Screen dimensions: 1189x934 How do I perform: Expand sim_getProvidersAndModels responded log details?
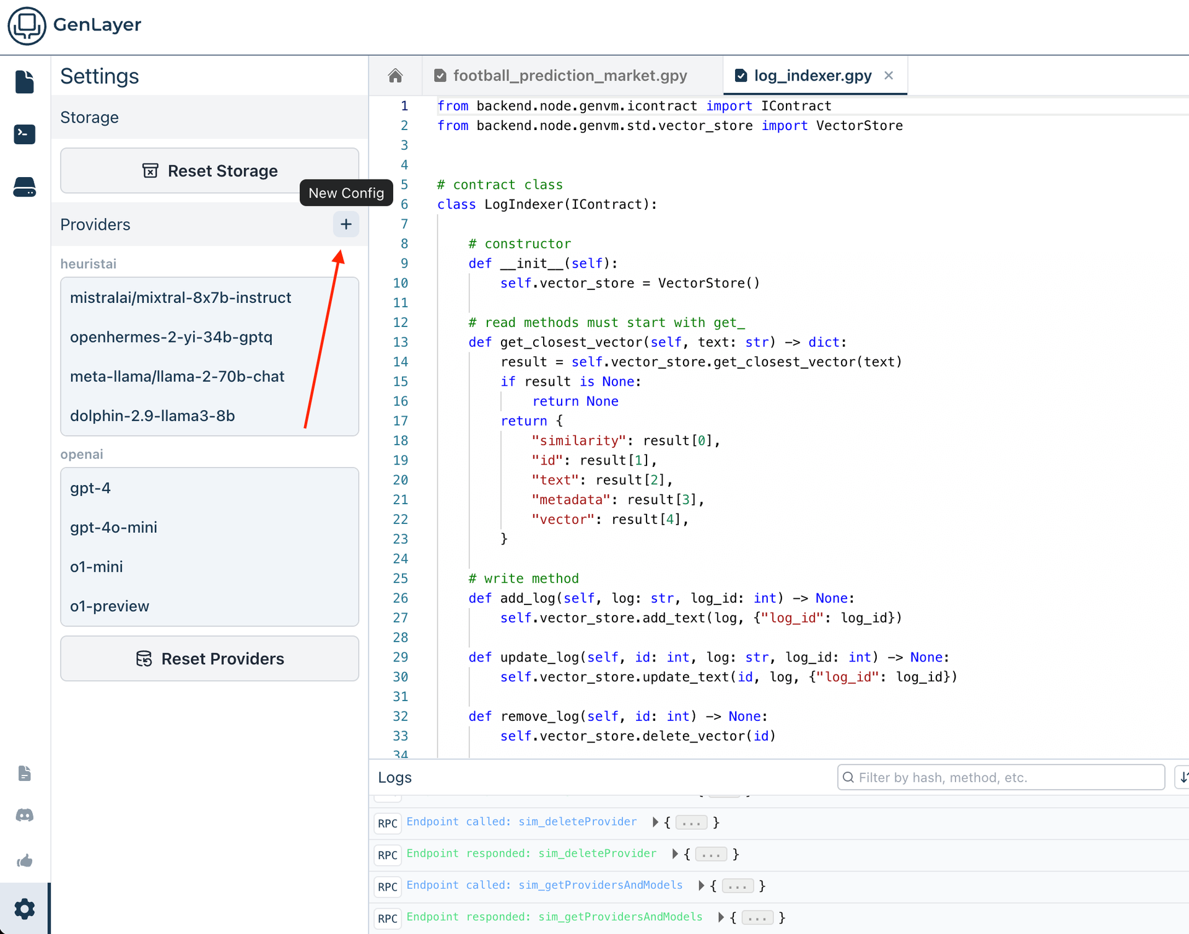[x=721, y=917]
